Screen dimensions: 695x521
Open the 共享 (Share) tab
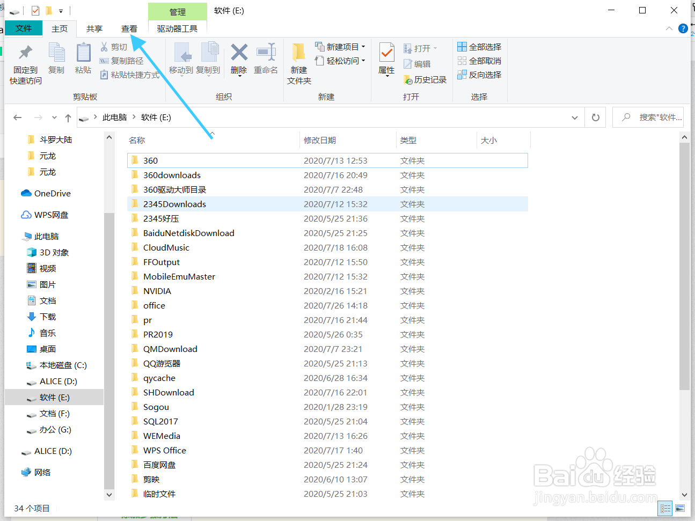point(94,28)
